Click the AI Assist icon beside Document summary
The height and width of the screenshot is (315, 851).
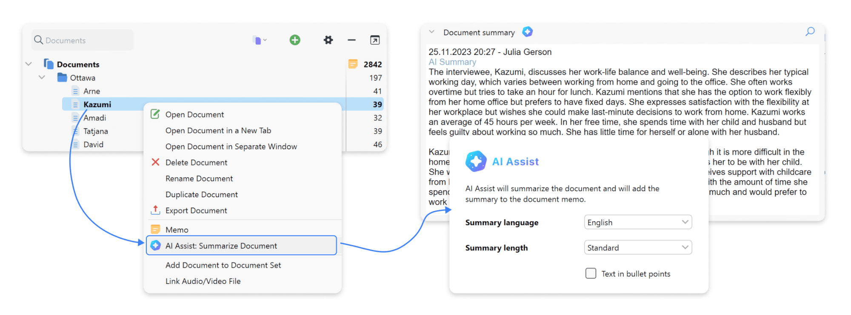pyautogui.click(x=527, y=32)
